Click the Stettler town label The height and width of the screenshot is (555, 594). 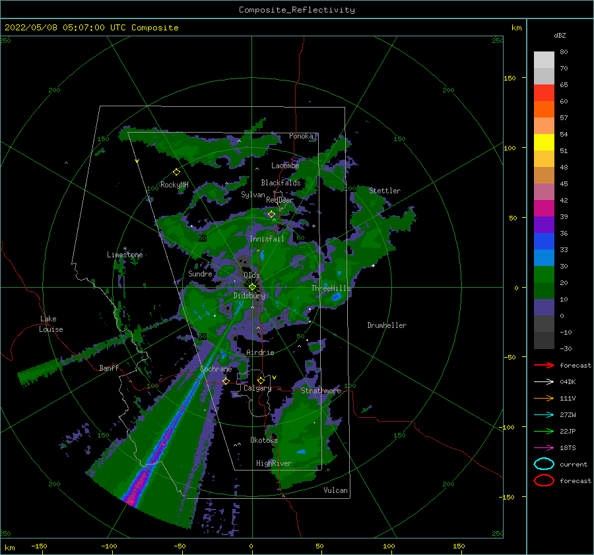[385, 191]
